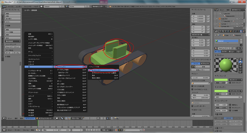
Task: Click the スムーズ shading button
Action: click(x=9, y=47)
